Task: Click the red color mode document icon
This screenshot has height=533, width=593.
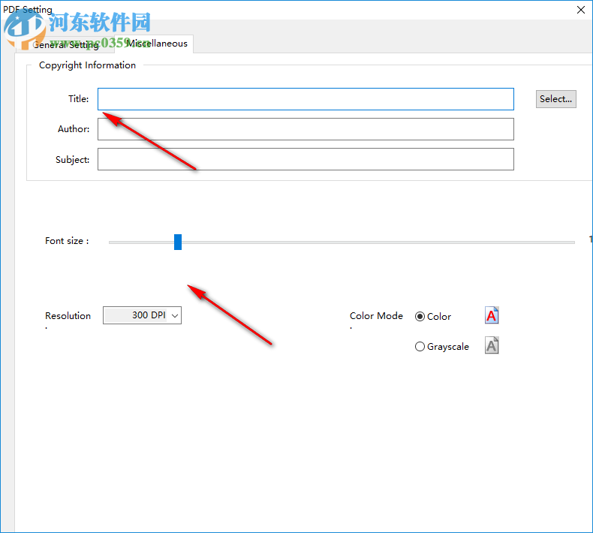Action: pyautogui.click(x=492, y=315)
